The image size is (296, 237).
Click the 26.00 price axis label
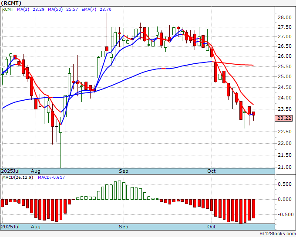pyautogui.click(x=285, y=56)
